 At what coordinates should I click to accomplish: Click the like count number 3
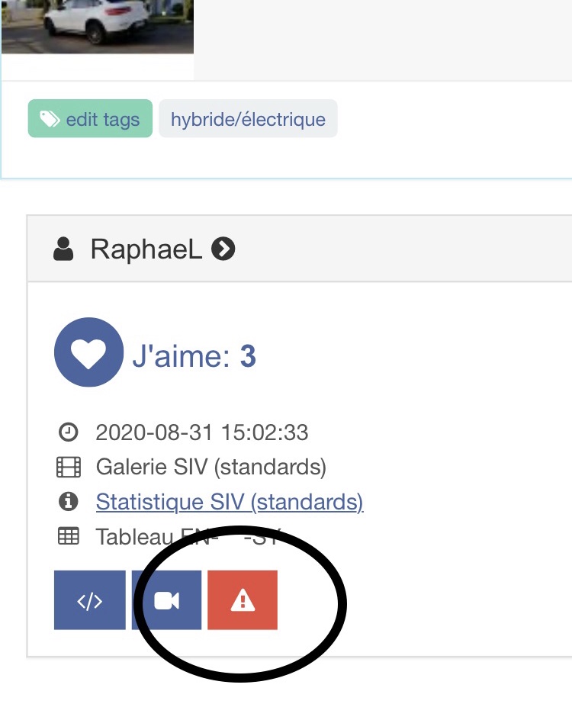click(x=248, y=357)
